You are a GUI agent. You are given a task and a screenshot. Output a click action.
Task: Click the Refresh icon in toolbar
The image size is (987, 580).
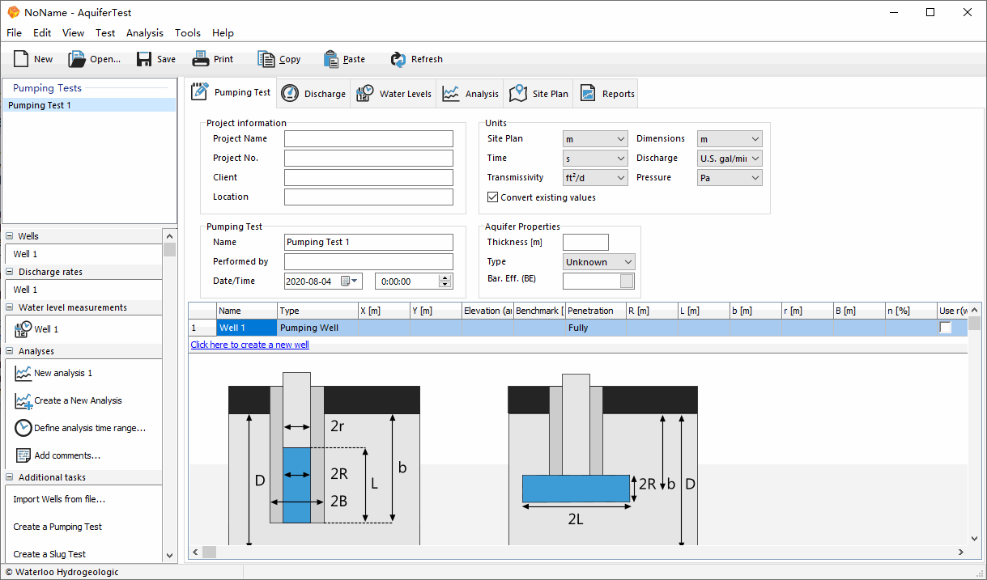398,59
